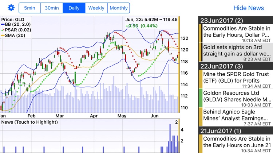This screenshot has width=273, height=153.
Task: Tap the 'Jun, 23: 5.62M ~ 119.45' readout
Action: [x=151, y=20]
